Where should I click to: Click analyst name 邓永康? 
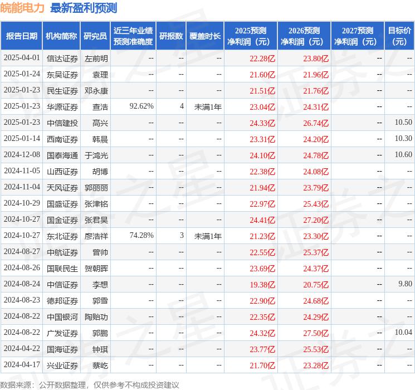96,91
